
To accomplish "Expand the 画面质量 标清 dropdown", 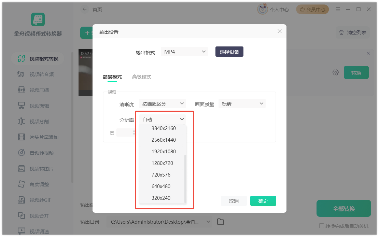I will click(x=242, y=104).
